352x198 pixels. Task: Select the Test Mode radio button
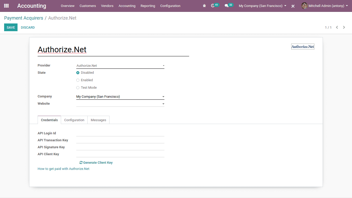[78, 88]
